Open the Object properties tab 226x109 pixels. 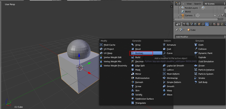pos(199,24)
